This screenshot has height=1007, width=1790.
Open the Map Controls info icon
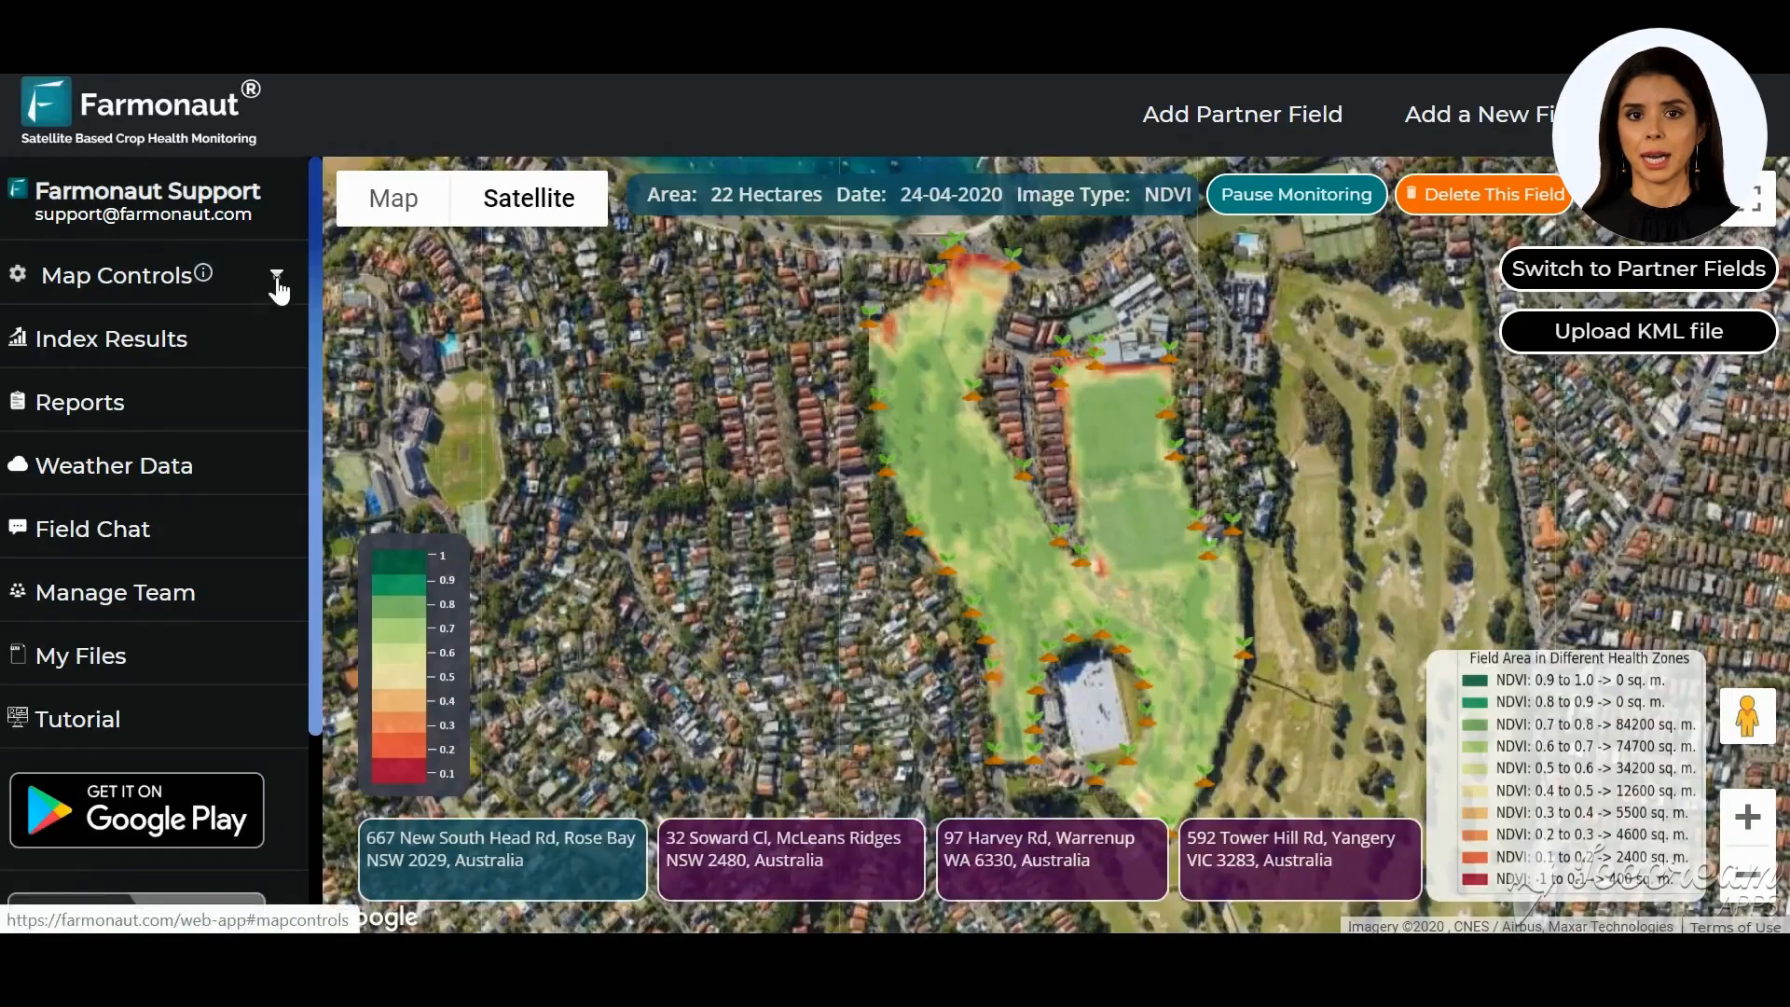point(203,272)
